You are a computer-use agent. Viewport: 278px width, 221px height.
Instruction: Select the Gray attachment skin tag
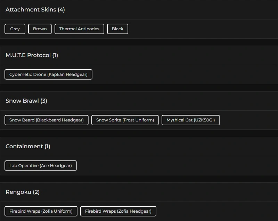coord(15,29)
